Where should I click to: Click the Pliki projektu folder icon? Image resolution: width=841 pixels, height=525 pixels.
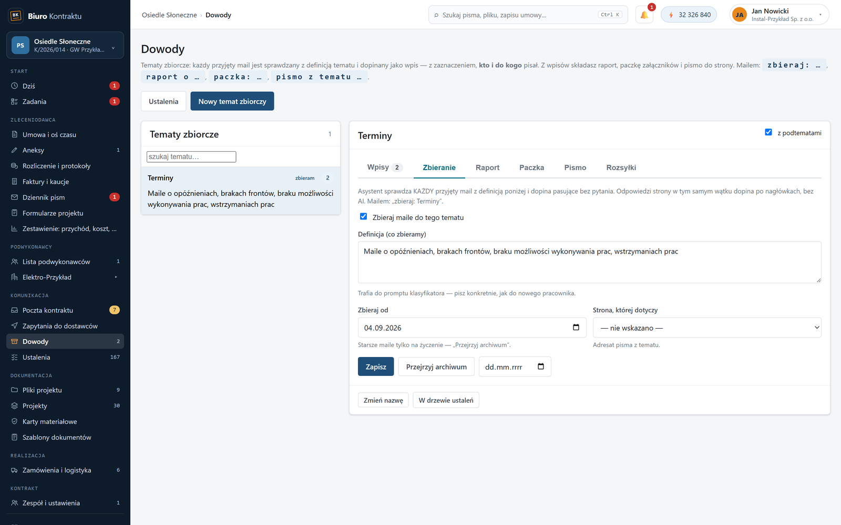pyautogui.click(x=15, y=390)
